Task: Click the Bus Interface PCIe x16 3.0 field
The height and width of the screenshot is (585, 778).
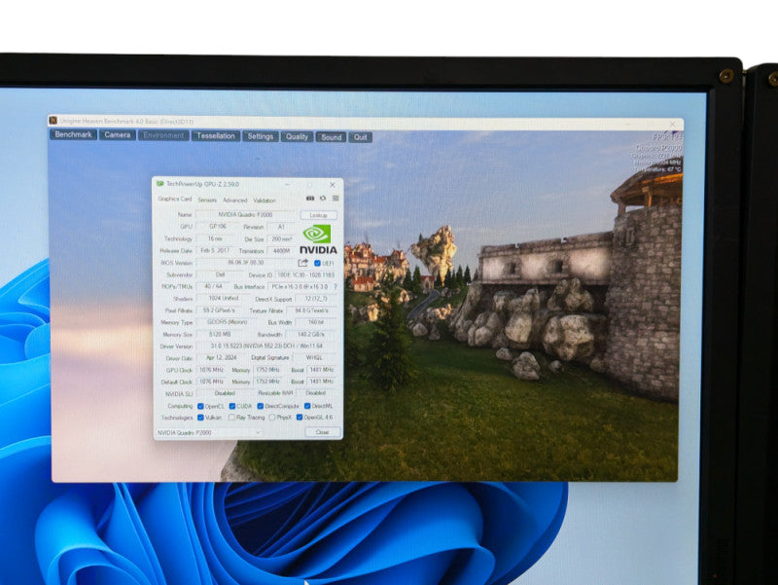Action: click(x=300, y=287)
